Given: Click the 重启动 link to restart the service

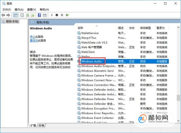Looking at the screenshot, I should pos(34,41).
